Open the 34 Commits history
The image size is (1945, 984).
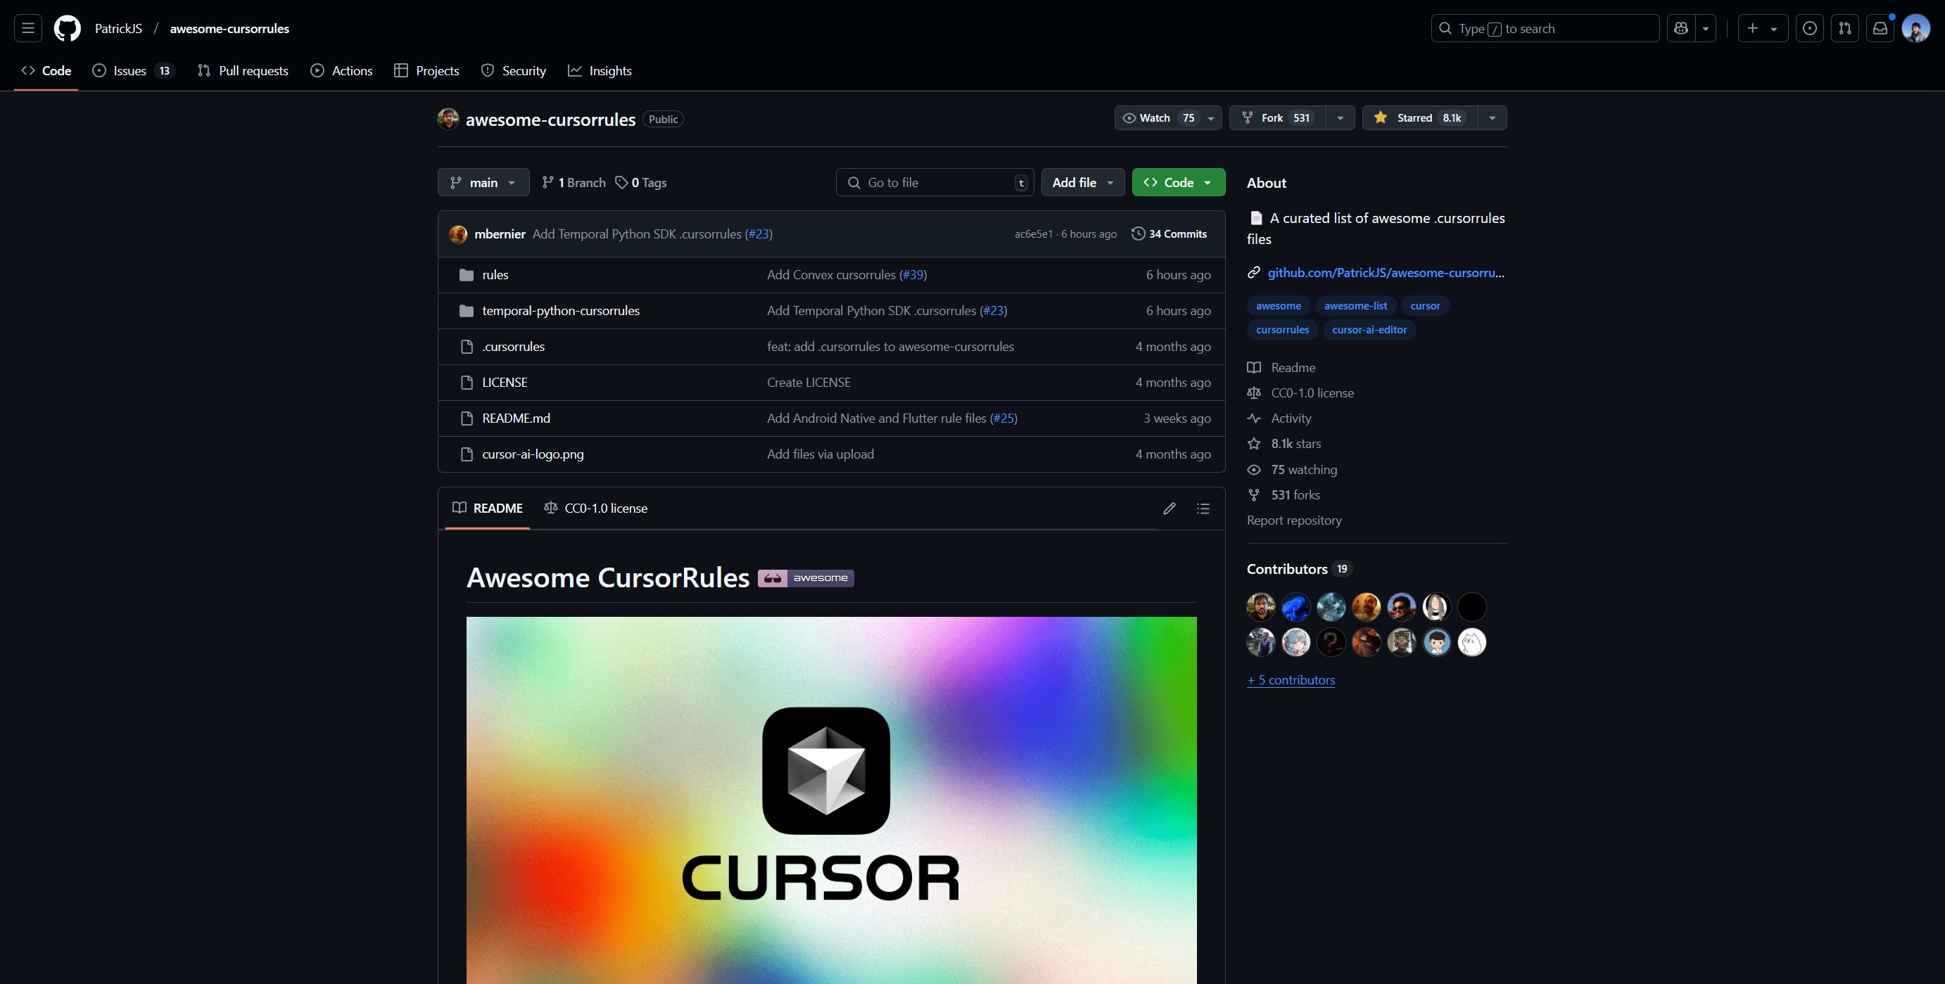click(x=1169, y=234)
